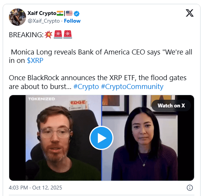Follow the Xaif_Crypto account
The image size is (204, 196).
click(x=72, y=21)
